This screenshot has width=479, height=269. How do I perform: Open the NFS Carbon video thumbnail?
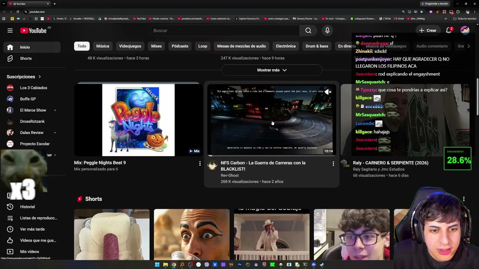[x=272, y=120]
